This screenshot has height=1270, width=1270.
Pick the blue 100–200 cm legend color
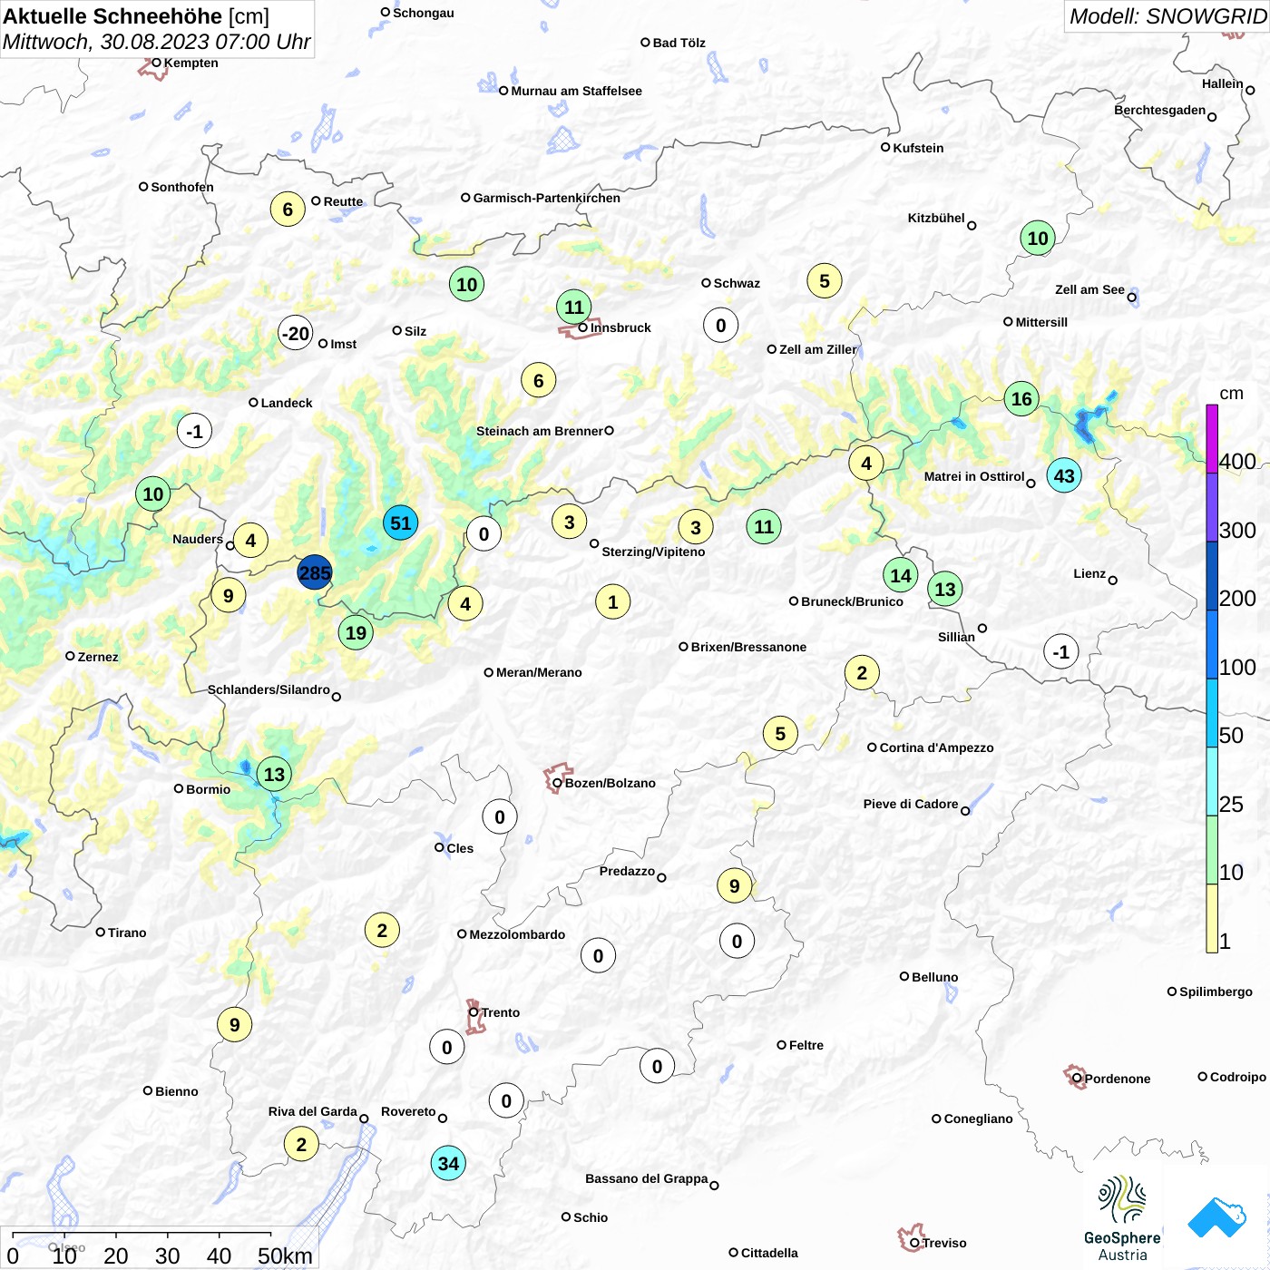(x=1212, y=644)
